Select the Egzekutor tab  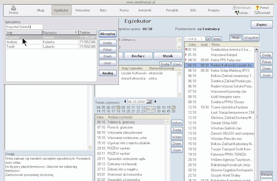click(61, 10)
